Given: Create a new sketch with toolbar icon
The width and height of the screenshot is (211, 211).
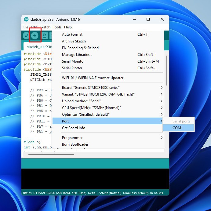Looking at the screenshot, I should coord(45,36).
